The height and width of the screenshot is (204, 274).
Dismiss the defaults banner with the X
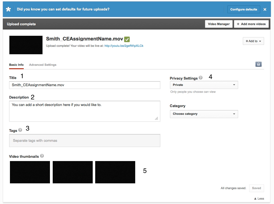pos(265,9)
